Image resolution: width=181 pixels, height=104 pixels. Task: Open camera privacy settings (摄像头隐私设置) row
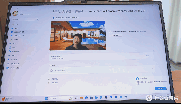pyautogui.click(x=102, y=69)
